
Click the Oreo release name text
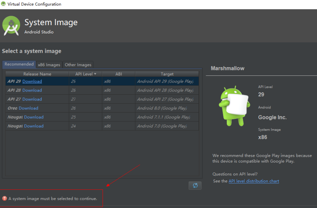12,108
